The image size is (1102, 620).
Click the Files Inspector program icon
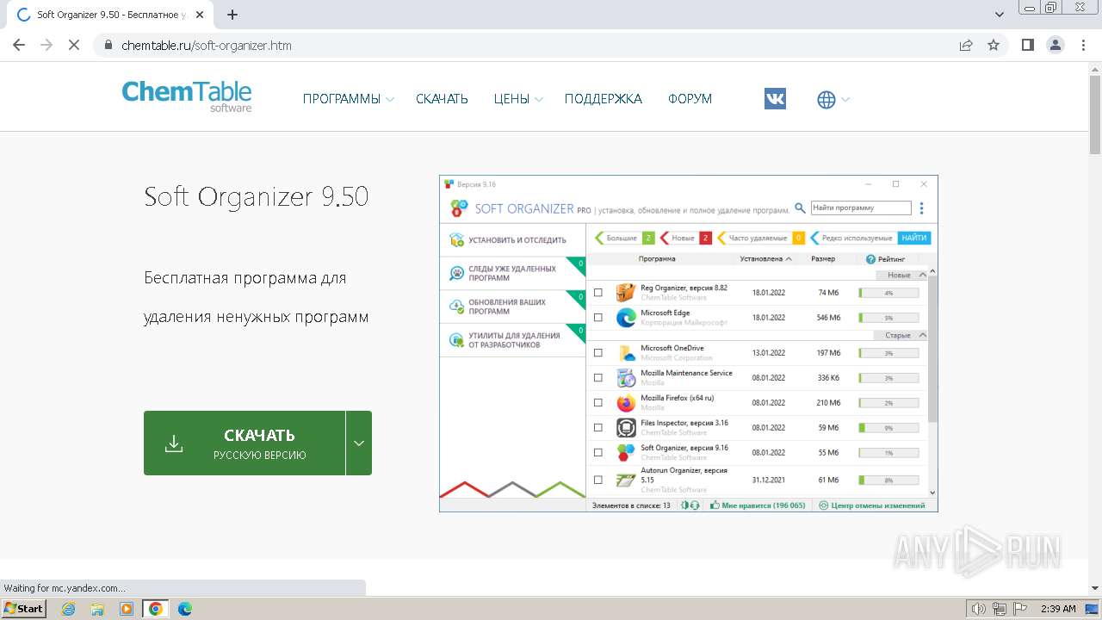click(x=626, y=427)
